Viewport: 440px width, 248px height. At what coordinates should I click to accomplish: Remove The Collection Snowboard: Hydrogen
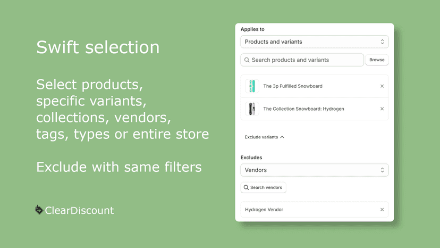tap(382, 109)
